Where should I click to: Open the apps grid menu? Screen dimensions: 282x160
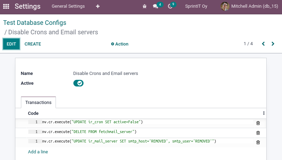pyautogui.click(x=6, y=6)
